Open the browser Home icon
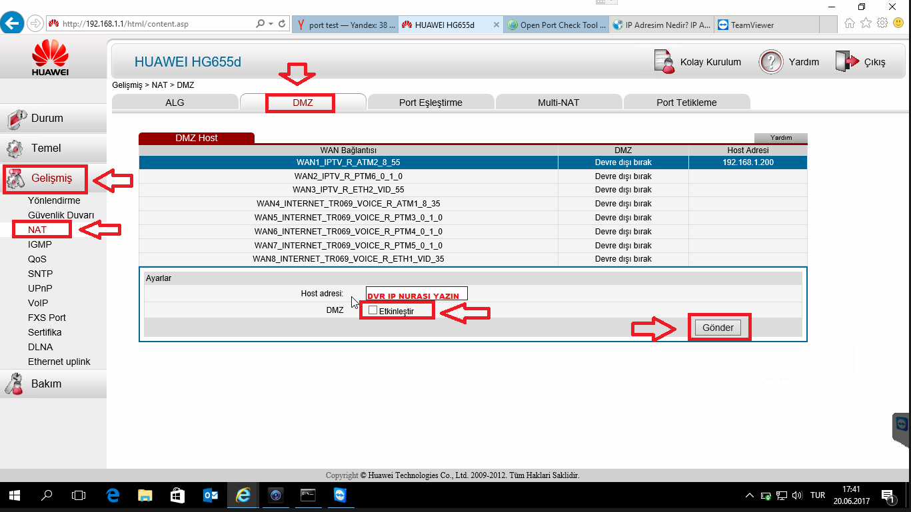 coord(850,23)
